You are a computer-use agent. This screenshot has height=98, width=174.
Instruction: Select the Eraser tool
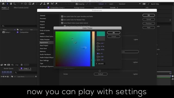coord(48,4)
